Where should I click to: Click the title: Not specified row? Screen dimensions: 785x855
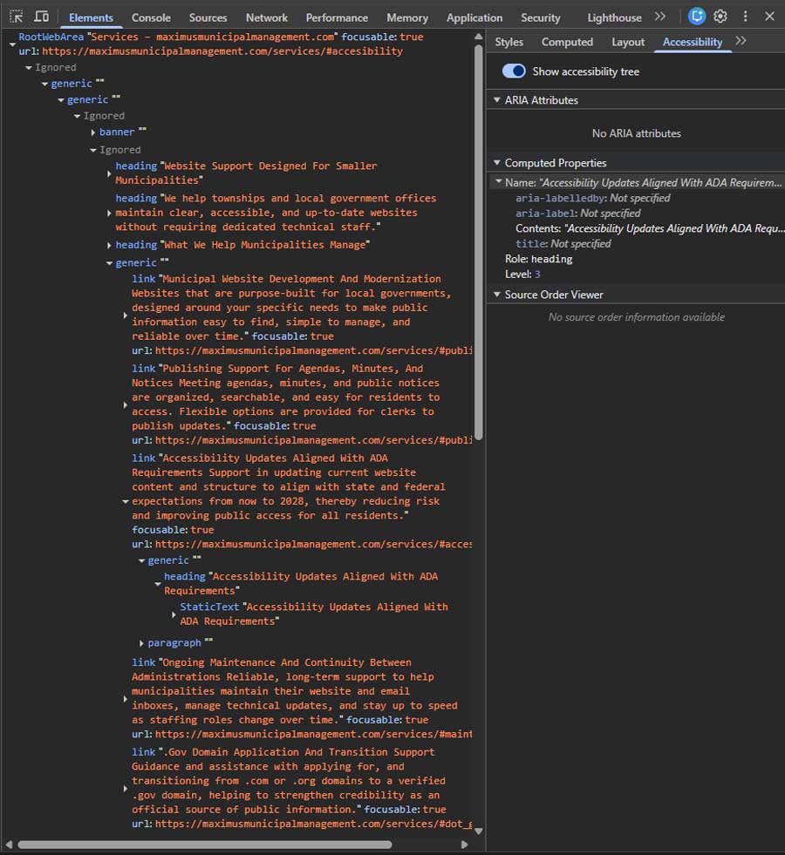(x=563, y=244)
